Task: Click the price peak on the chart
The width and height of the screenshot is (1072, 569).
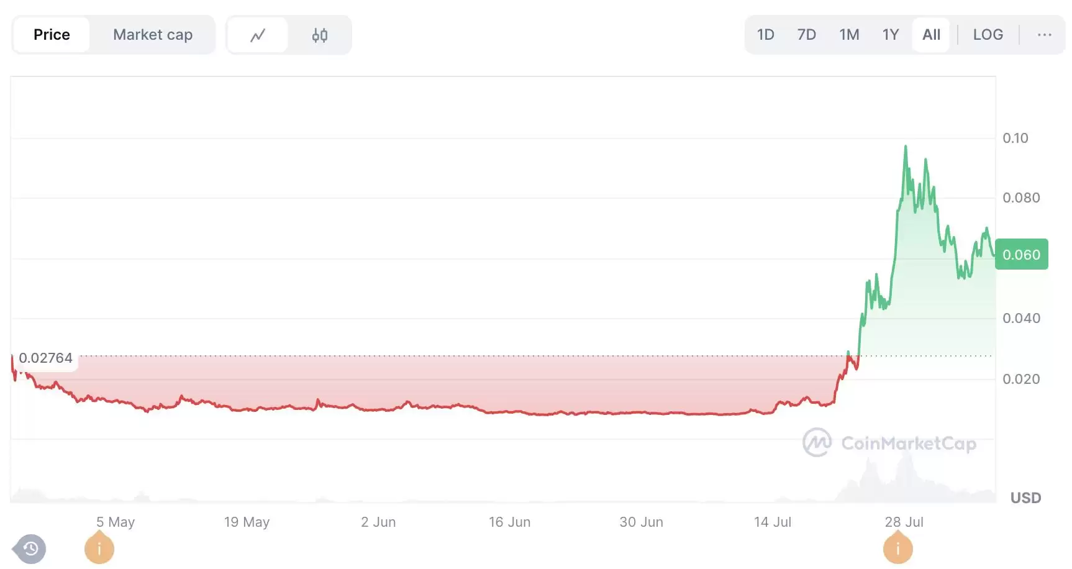Action: pos(906,147)
